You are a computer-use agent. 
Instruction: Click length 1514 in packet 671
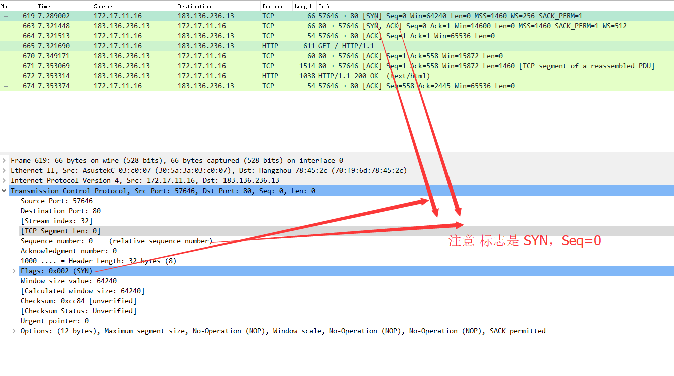[x=307, y=66]
